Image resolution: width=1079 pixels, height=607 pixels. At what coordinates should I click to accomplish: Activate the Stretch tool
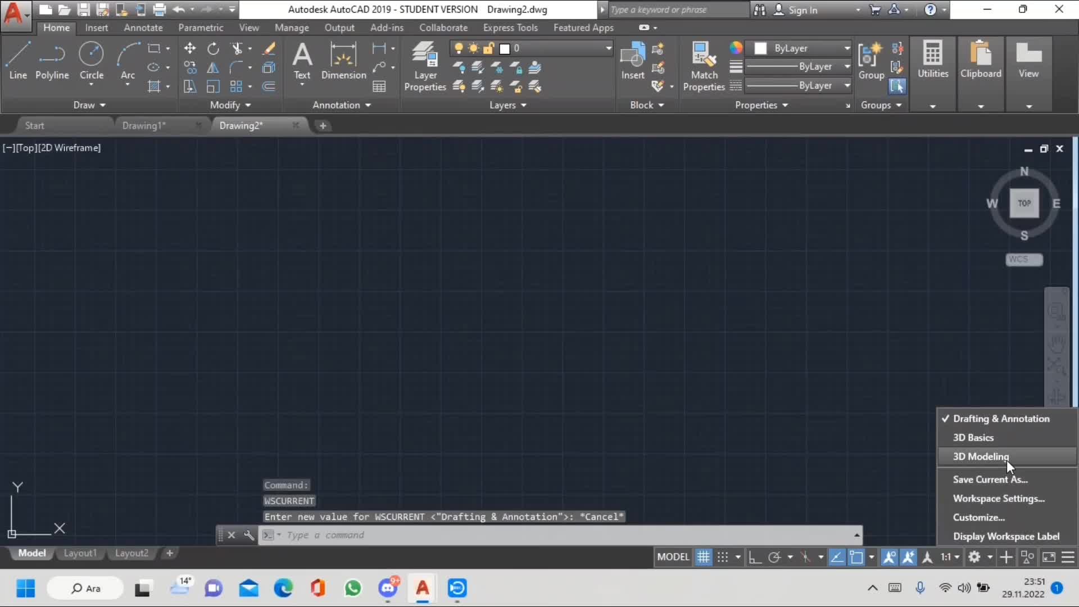tap(190, 87)
